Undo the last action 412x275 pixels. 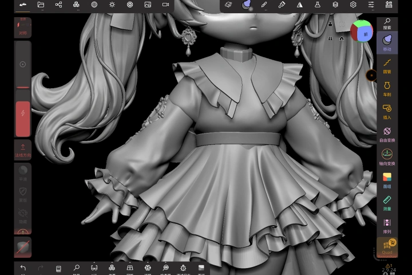pyautogui.click(x=23, y=268)
